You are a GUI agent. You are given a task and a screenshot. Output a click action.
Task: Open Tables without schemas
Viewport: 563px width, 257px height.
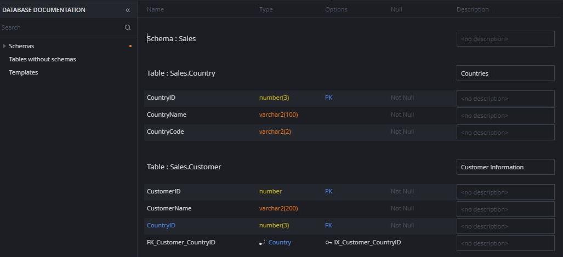point(42,59)
